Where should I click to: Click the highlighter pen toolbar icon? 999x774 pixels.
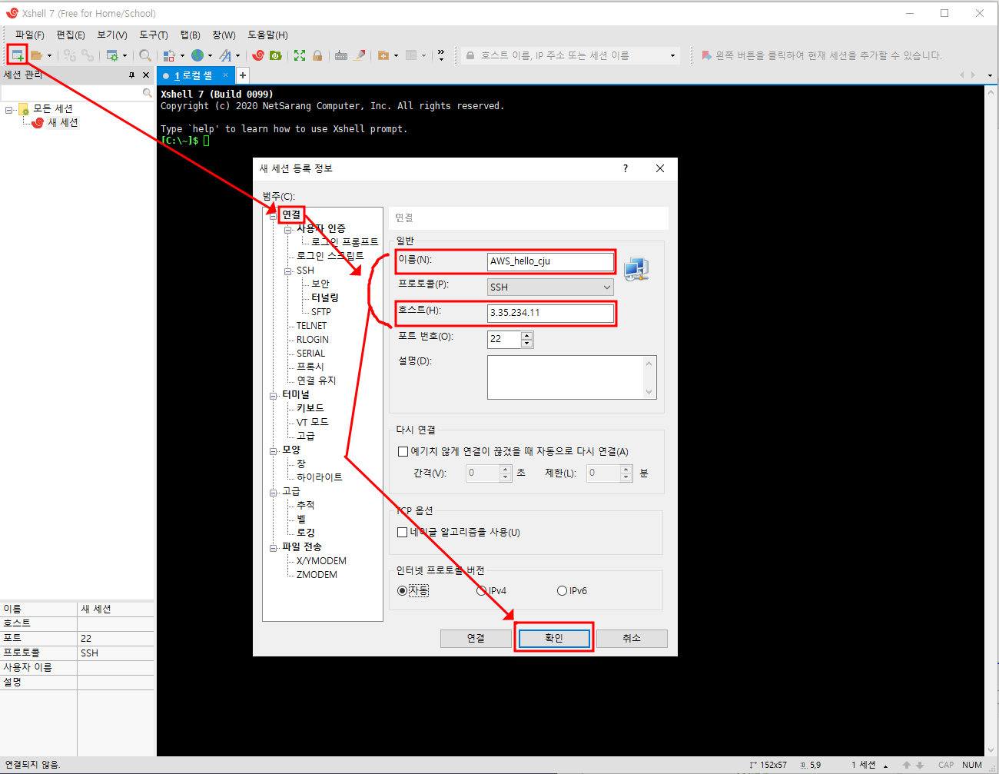359,55
